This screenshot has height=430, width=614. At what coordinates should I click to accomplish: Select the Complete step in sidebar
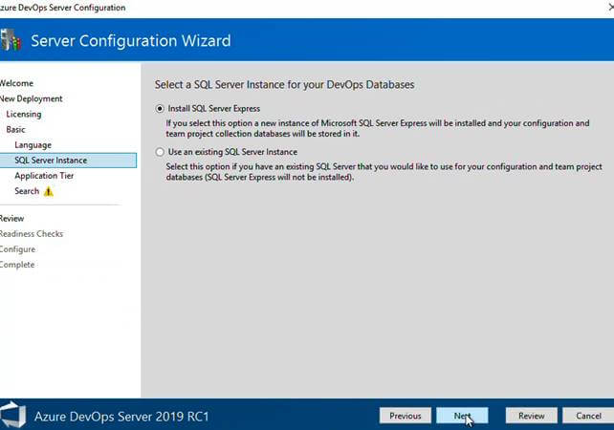17,265
